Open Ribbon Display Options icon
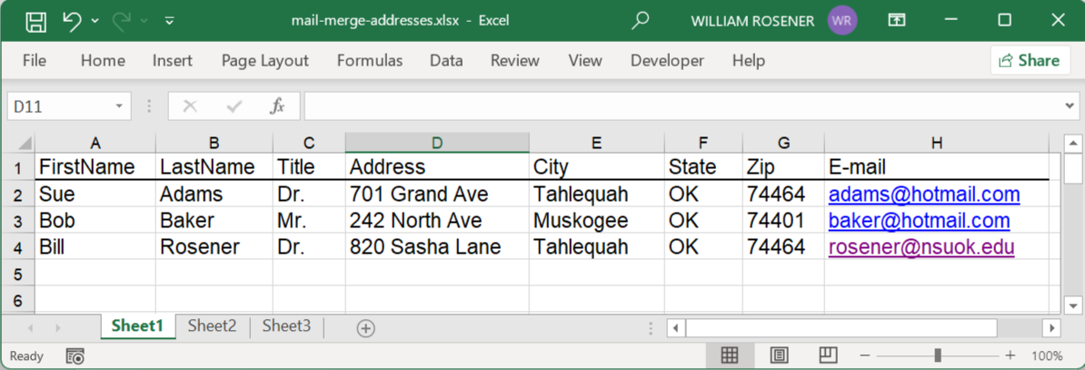 pos(897,20)
